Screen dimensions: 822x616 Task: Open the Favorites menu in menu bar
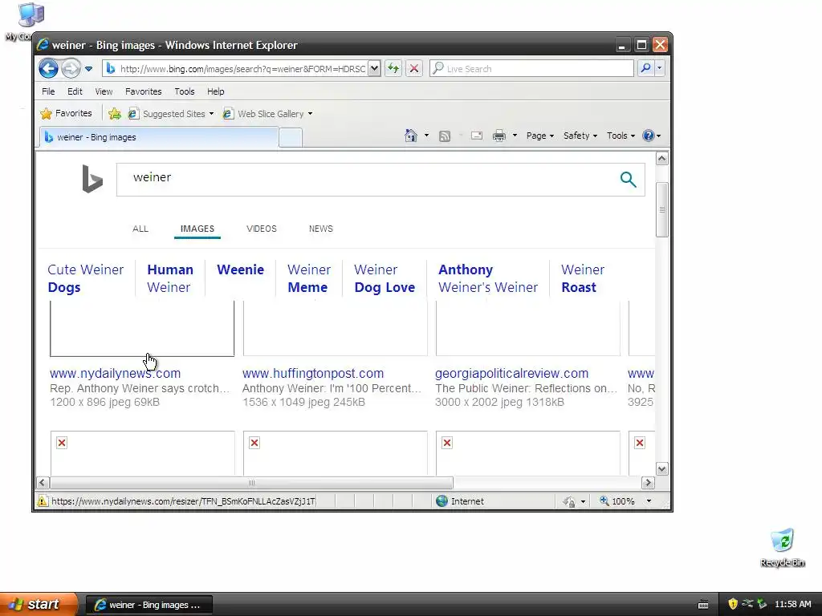[143, 91]
